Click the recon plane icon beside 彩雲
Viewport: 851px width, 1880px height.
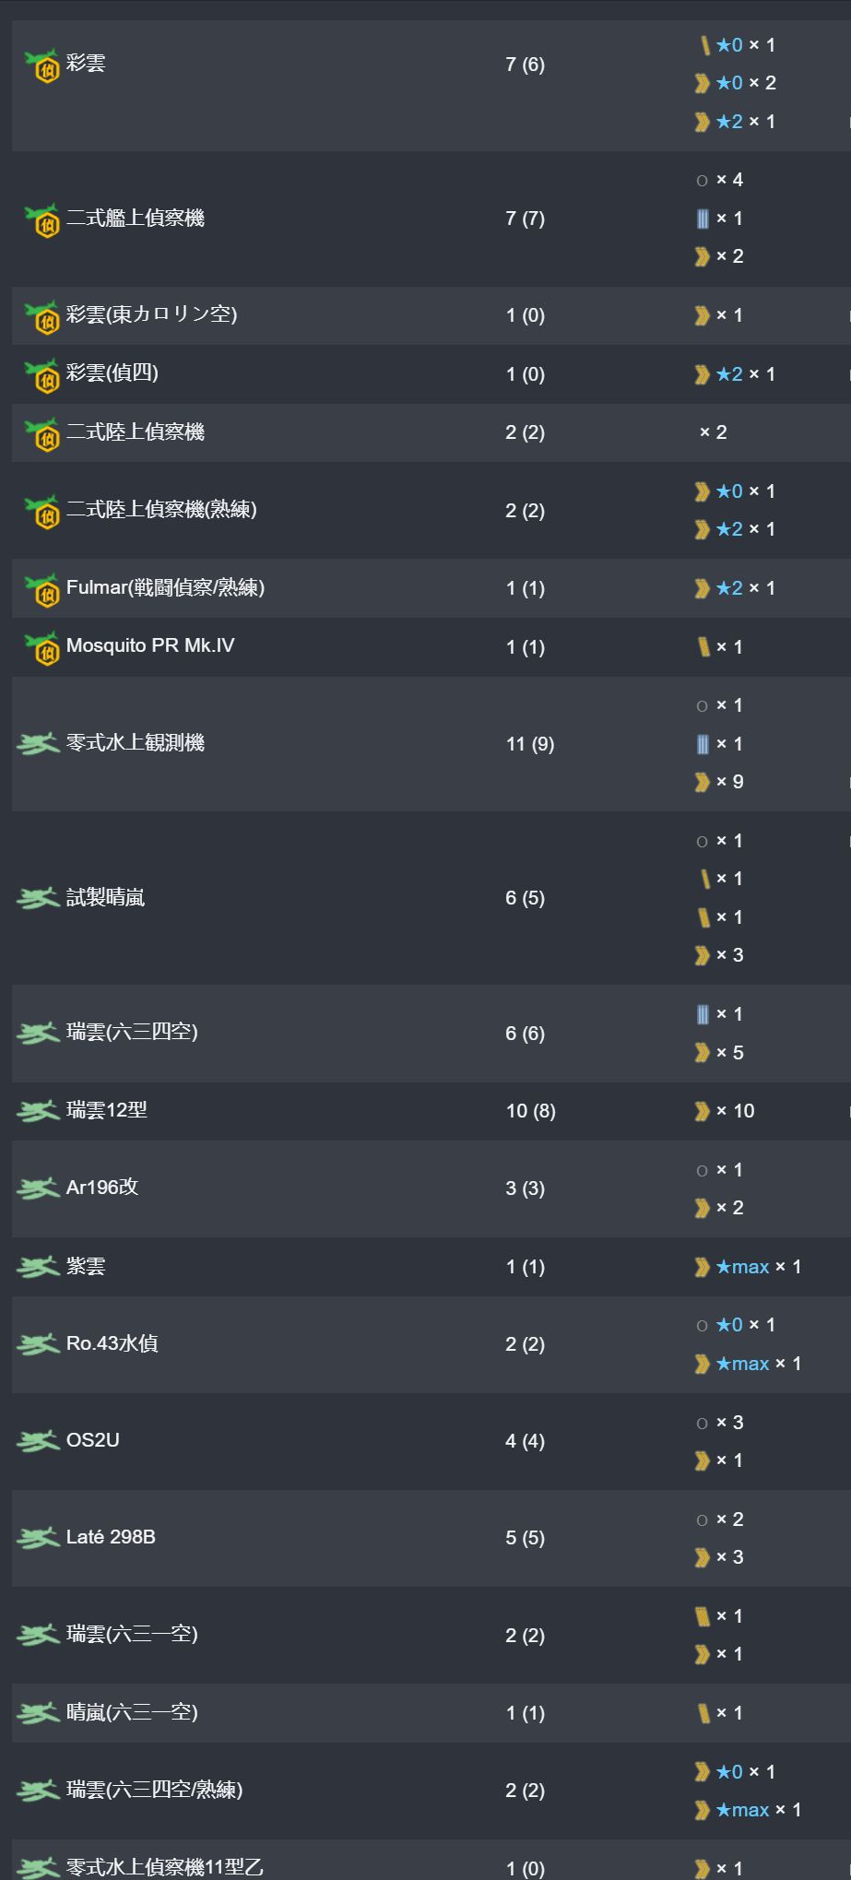coord(41,65)
